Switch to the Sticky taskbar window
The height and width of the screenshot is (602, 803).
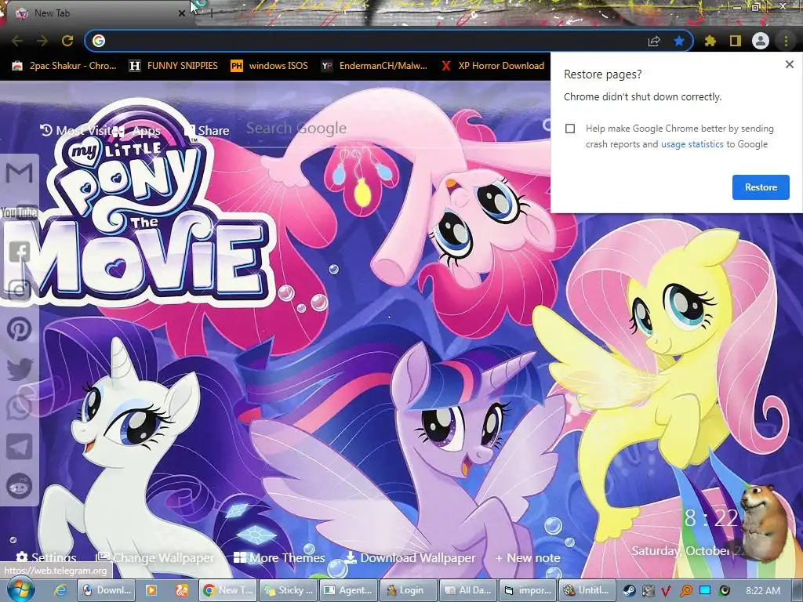coord(288,590)
